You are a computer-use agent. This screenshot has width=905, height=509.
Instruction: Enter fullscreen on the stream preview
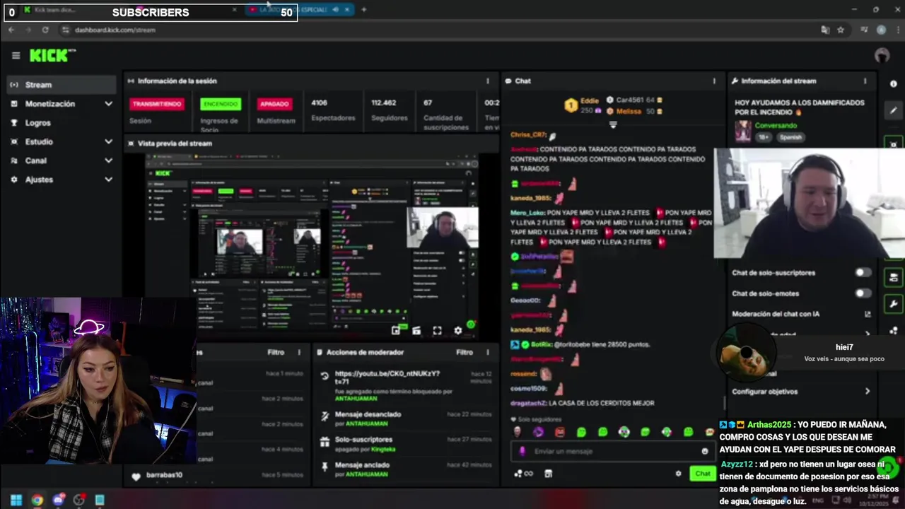coord(437,330)
